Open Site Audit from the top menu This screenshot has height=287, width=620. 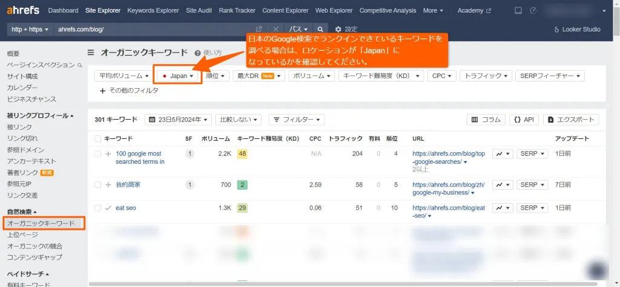coord(199,11)
